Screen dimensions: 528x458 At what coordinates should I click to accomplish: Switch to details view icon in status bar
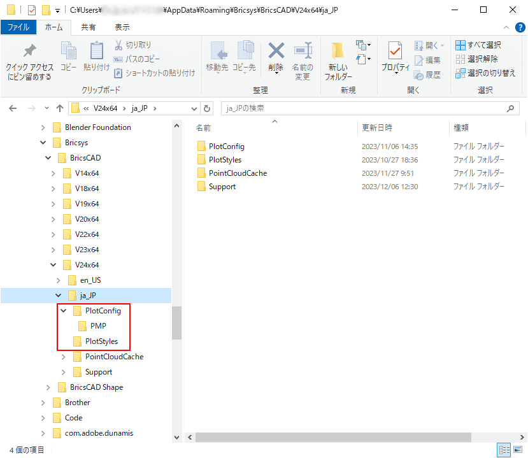504,450
